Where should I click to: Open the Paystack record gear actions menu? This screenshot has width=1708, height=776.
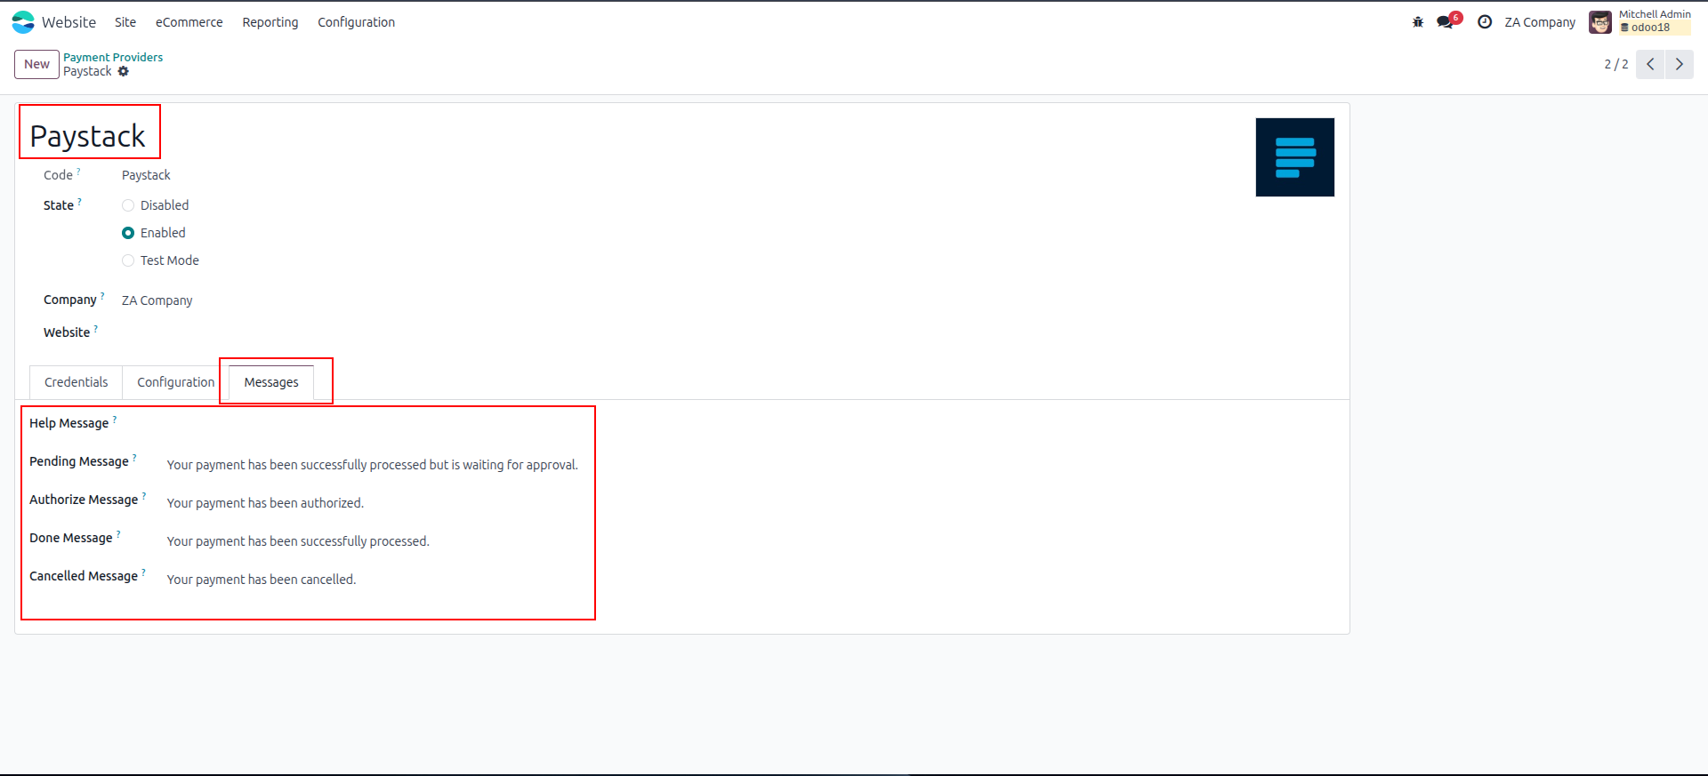click(x=124, y=71)
